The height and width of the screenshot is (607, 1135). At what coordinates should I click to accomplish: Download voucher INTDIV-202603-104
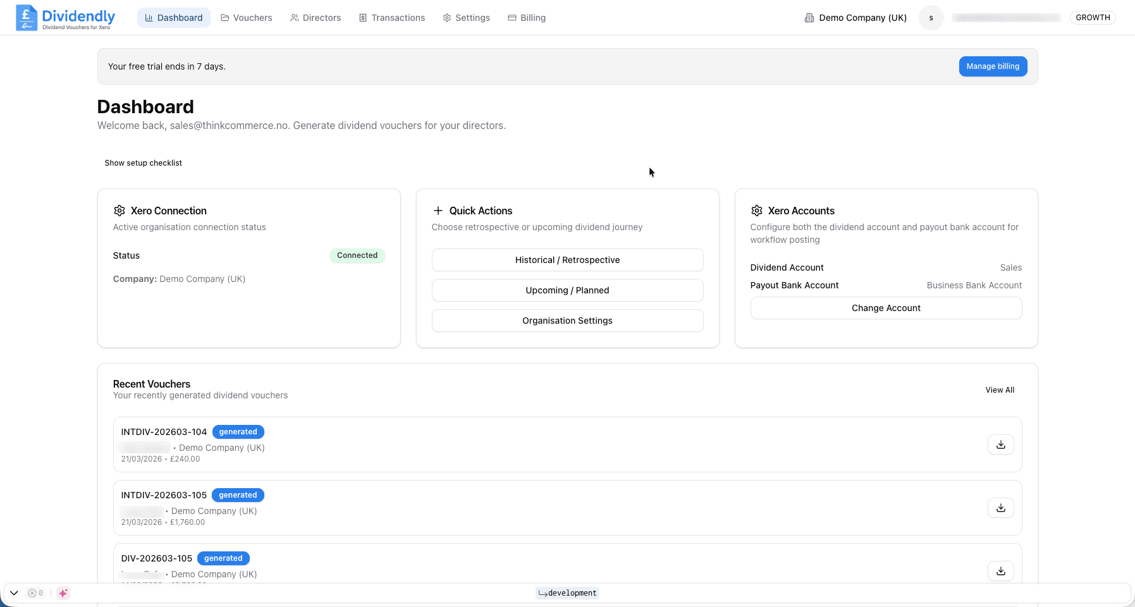(1000, 445)
